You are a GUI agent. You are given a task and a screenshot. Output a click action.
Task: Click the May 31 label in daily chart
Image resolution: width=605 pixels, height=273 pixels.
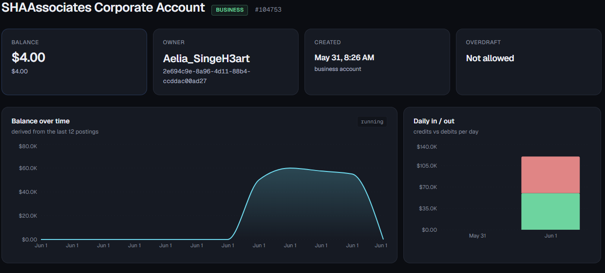pos(477,236)
